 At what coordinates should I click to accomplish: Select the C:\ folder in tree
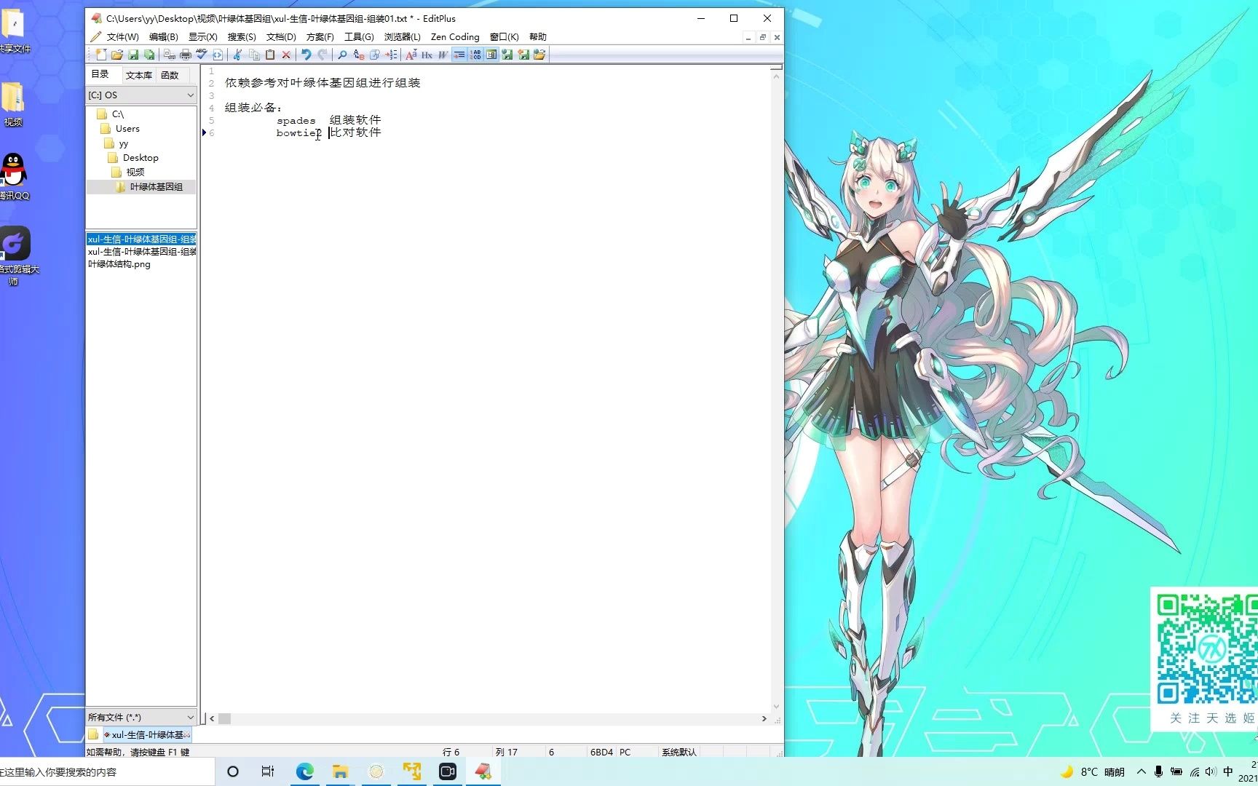coord(111,114)
